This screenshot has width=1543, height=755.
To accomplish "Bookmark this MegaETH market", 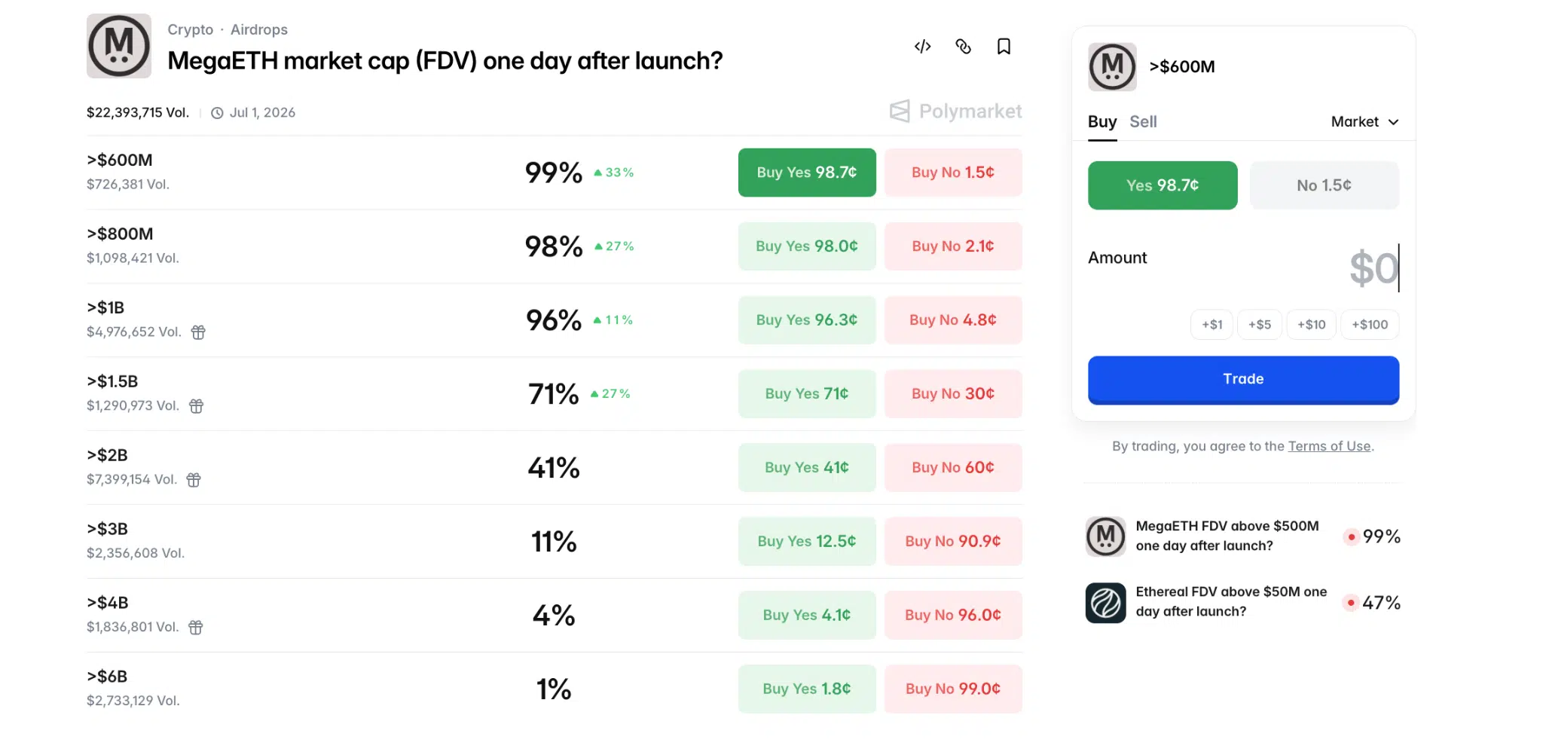I will pyautogui.click(x=1004, y=47).
